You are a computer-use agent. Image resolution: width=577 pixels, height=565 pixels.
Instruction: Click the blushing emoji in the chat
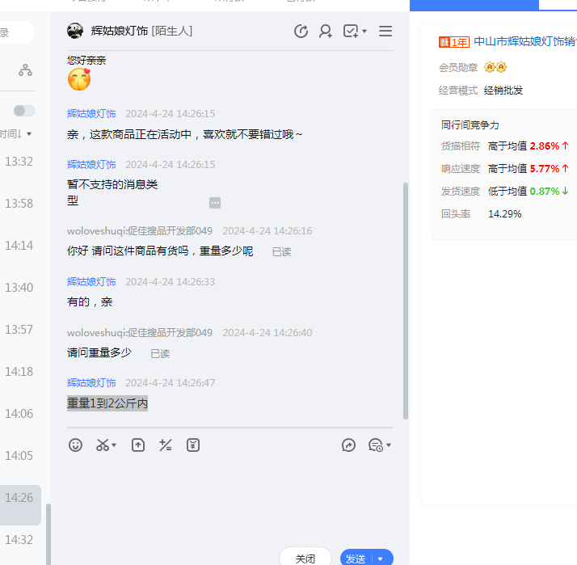79,79
